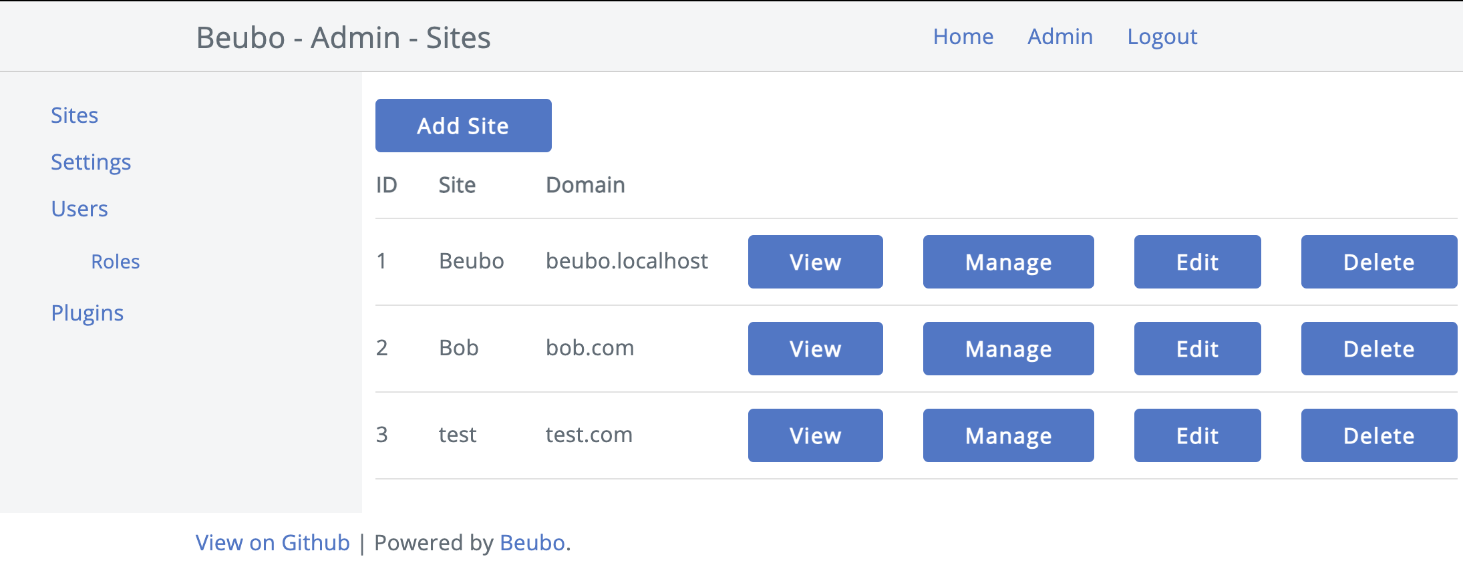This screenshot has width=1463, height=573.
Task: Log out using the Logout link
Action: (1162, 37)
